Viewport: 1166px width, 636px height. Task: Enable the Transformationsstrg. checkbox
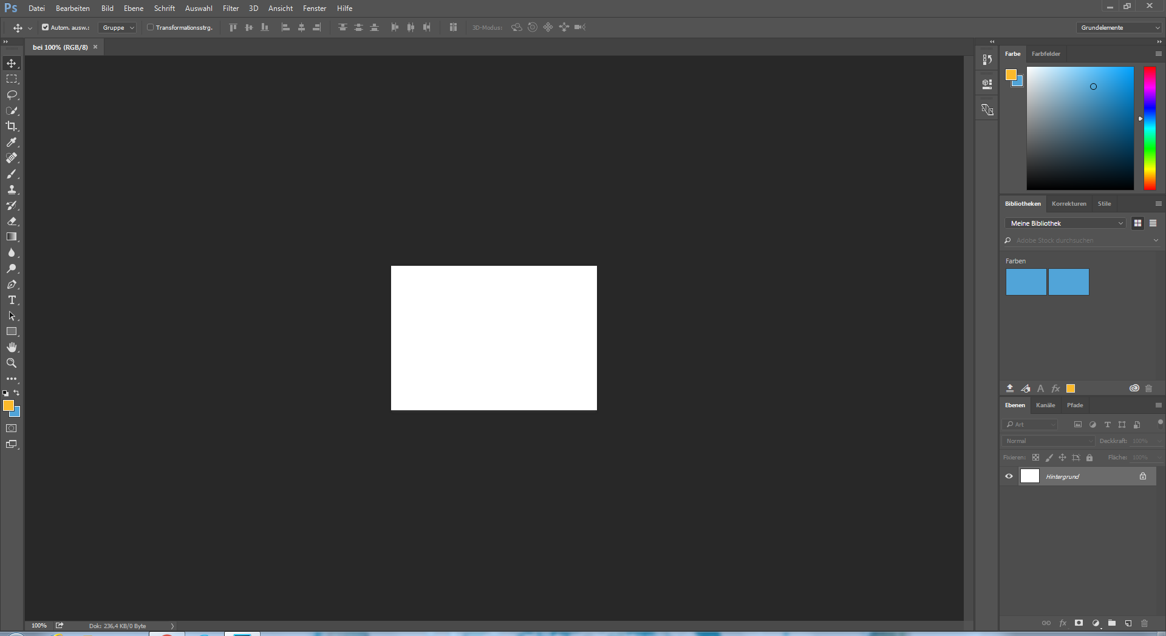coord(150,27)
